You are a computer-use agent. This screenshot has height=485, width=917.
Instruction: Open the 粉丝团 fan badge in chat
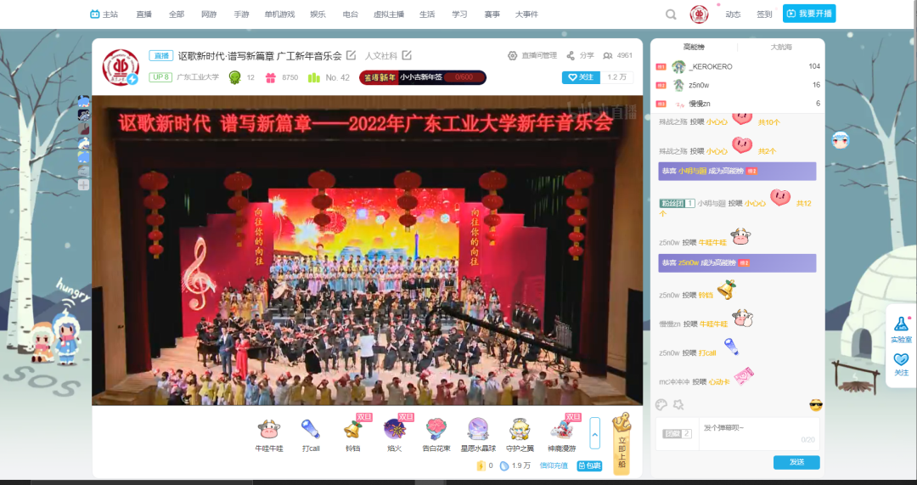pyautogui.click(x=677, y=204)
